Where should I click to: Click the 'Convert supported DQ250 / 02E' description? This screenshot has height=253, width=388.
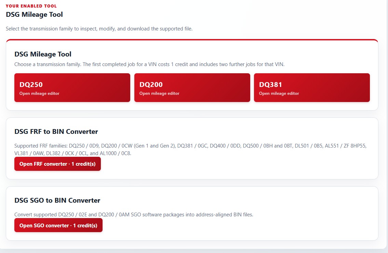pyautogui.click(x=134, y=215)
